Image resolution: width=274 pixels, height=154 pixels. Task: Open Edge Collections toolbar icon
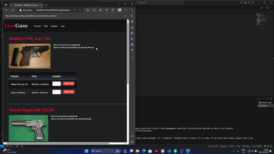[x=100, y=10]
